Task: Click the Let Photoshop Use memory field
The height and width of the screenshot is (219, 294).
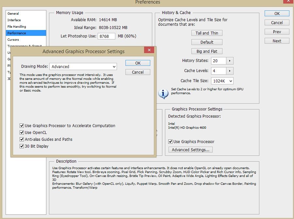Action: click(x=106, y=36)
